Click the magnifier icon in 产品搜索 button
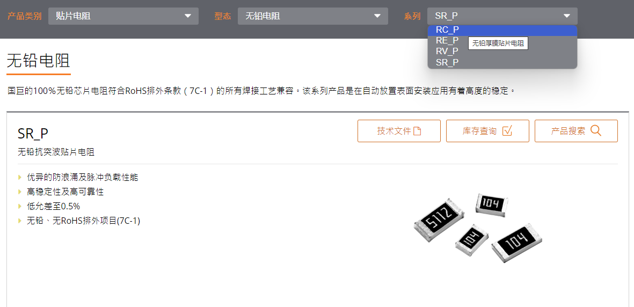 click(595, 130)
